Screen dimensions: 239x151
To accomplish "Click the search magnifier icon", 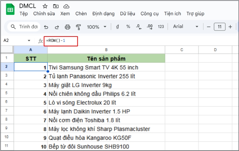I will pos(13,27).
